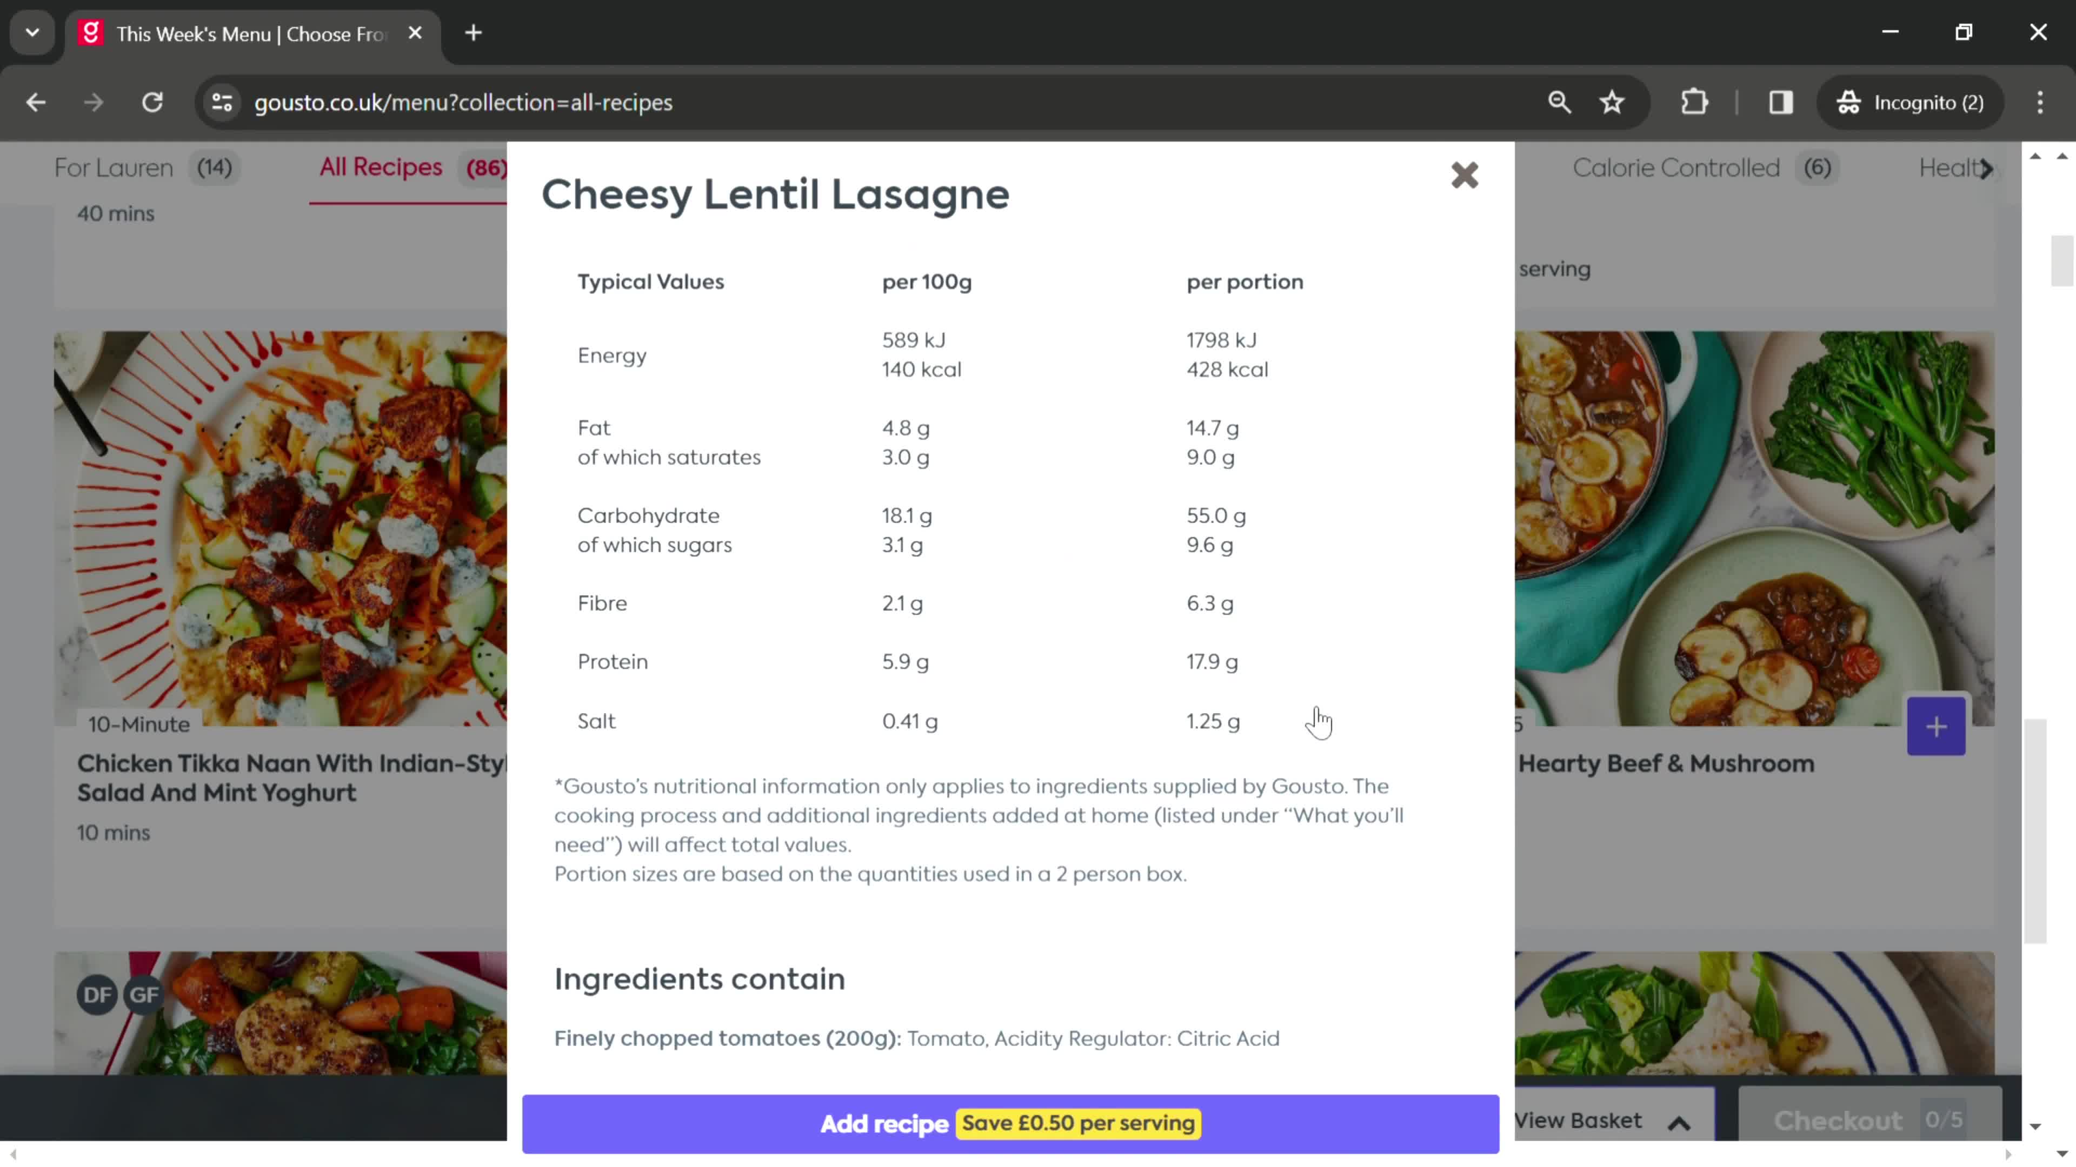Expand the Calorie Controlled category

[1700, 168]
